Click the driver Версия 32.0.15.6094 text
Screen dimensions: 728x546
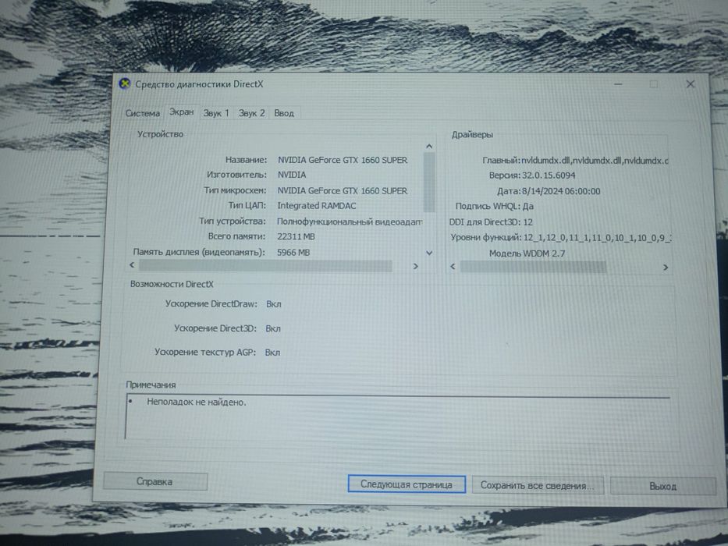click(x=532, y=175)
